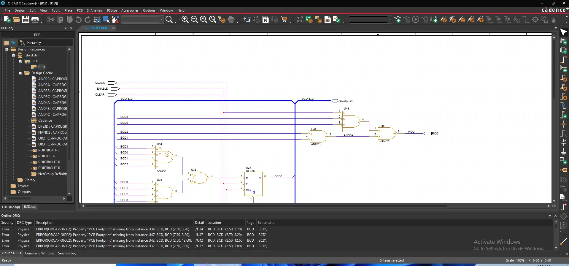Collapse the Design Cache folder
The height and width of the screenshot is (266, 569).
click(20, 73)
